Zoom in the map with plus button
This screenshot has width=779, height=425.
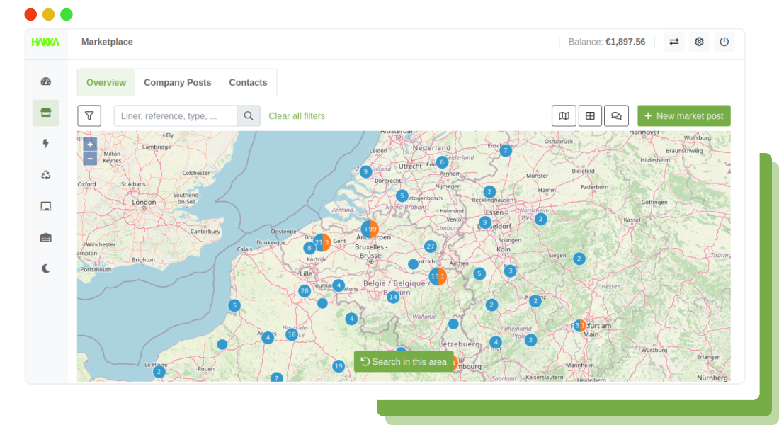point(90,144)
